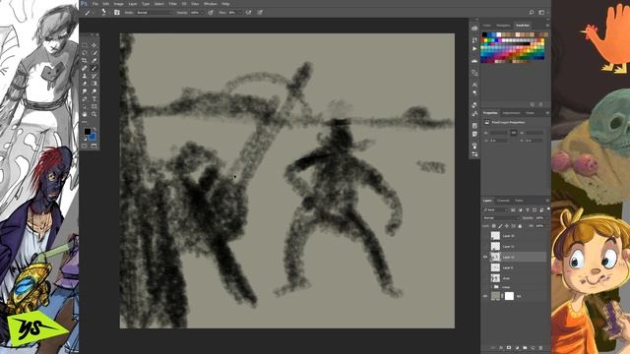Open the blue background color picker
The image size is (630, 354).
point(93,137)
